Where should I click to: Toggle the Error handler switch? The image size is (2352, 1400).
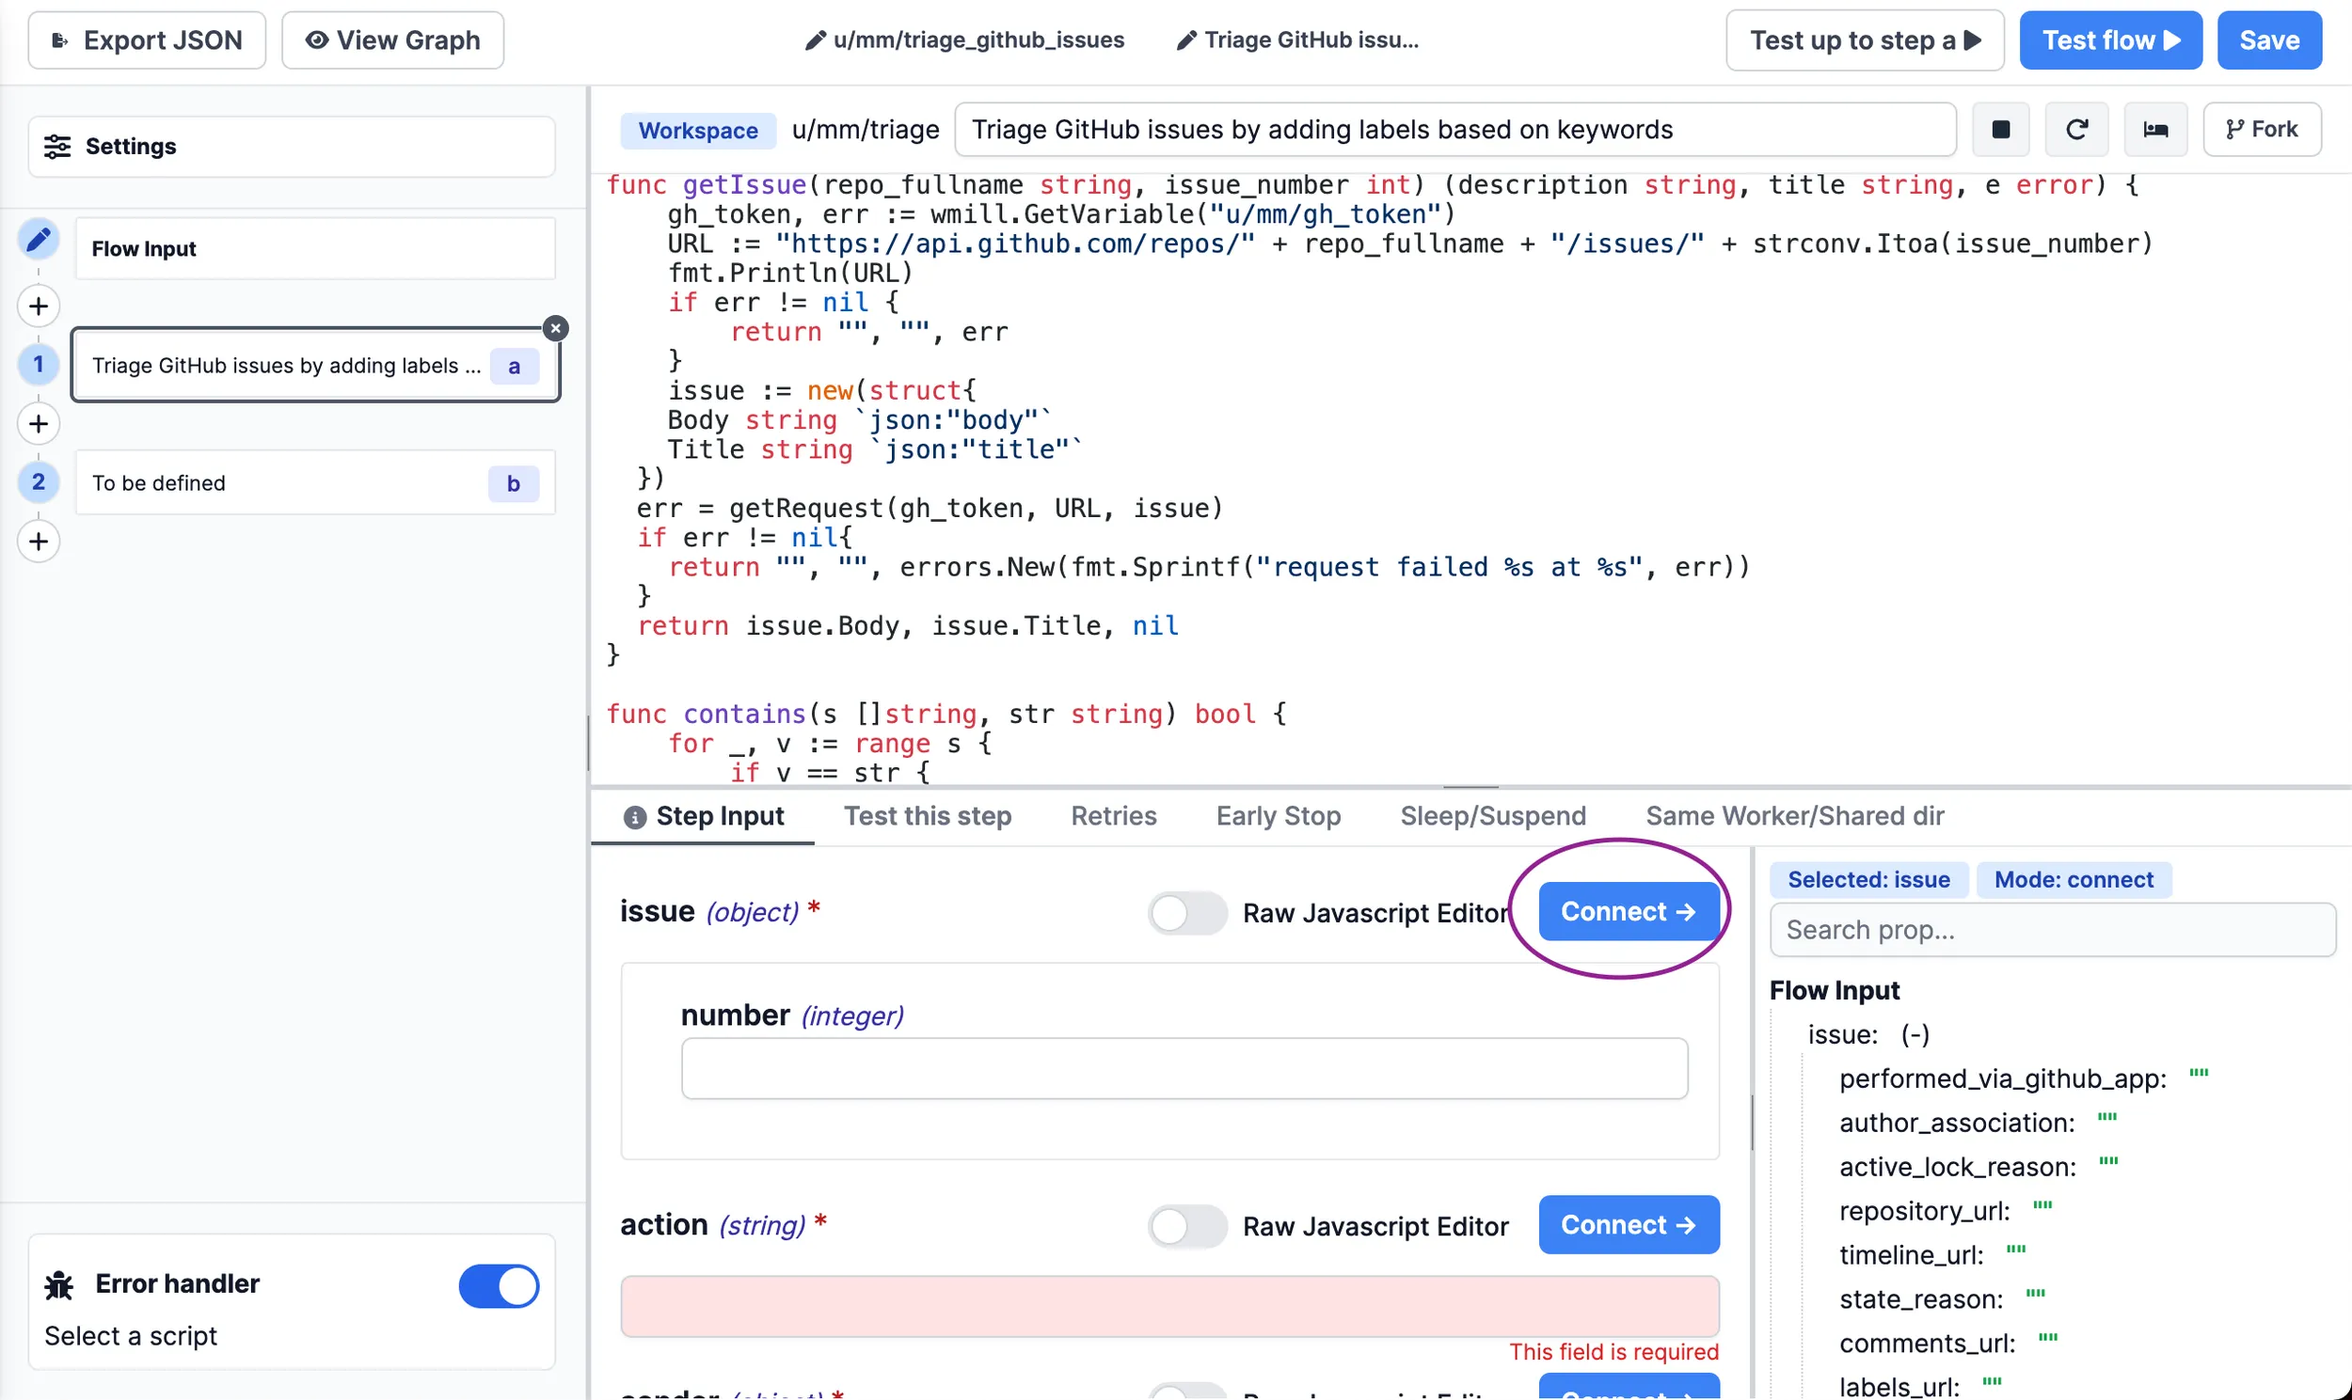(499, 1285)
